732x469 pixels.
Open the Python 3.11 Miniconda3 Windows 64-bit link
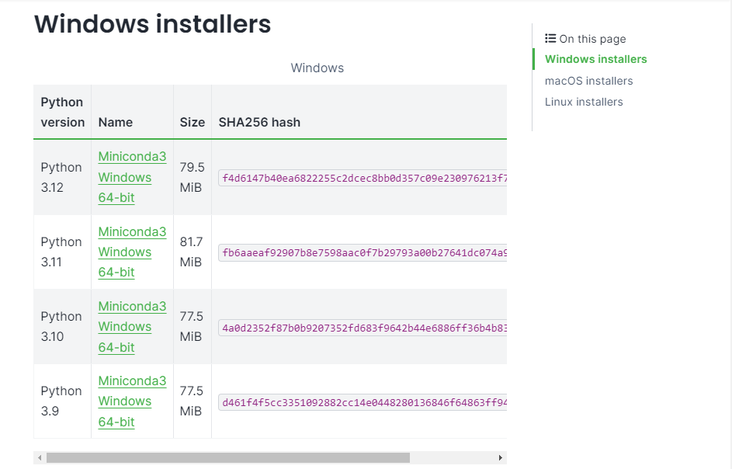pos(132,252)
